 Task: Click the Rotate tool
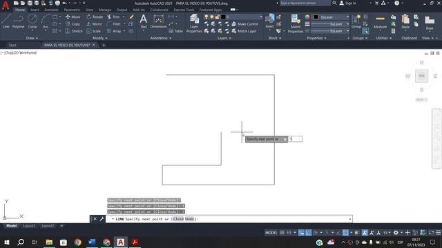pos(95,17)
